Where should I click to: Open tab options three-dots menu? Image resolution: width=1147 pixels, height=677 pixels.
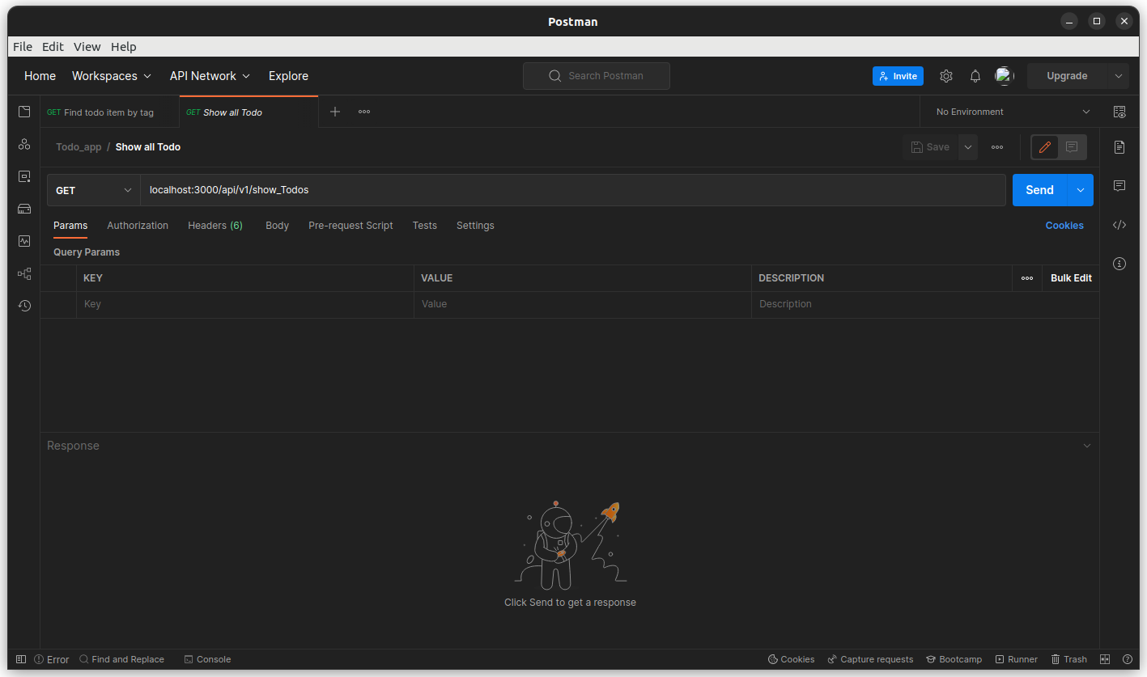[x=364, y=112]
